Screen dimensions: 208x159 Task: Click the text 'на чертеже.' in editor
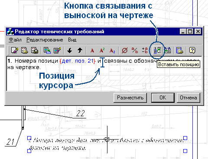24,67
